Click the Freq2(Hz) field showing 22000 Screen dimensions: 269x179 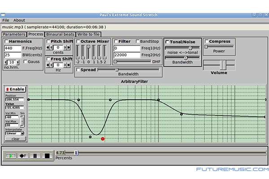127,55
